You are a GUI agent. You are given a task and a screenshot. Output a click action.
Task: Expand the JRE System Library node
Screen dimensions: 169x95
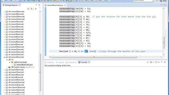tap(7, 67)
